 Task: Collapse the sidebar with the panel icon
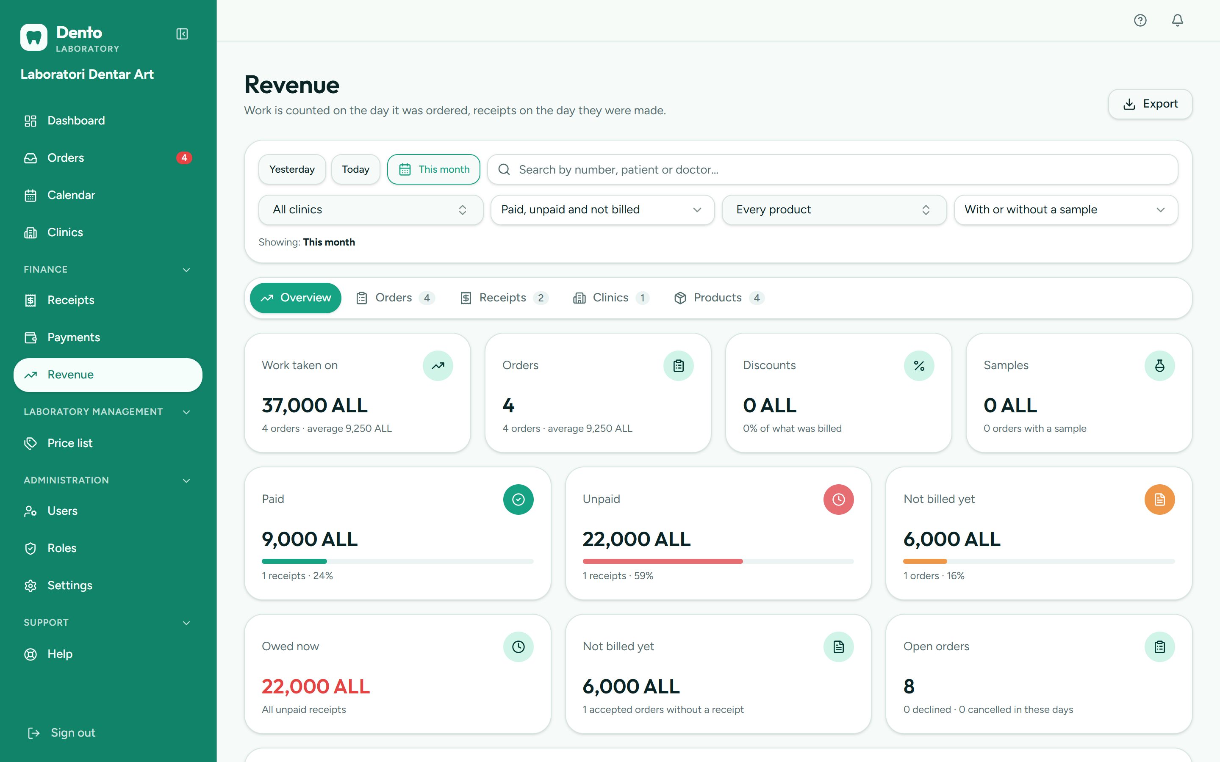pyautogui.click(x=182, y=34)
